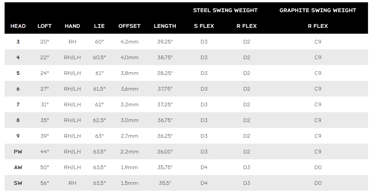Image resolution: width=369 pixels, height=194 pixels.
Task: Select the HAND column header
Action: click(x=72, y=26)
